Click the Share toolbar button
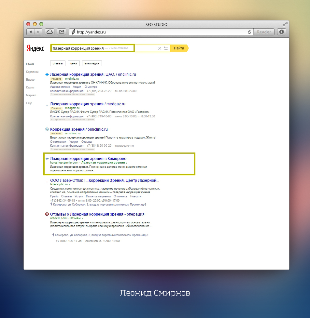 coord(62,32)
